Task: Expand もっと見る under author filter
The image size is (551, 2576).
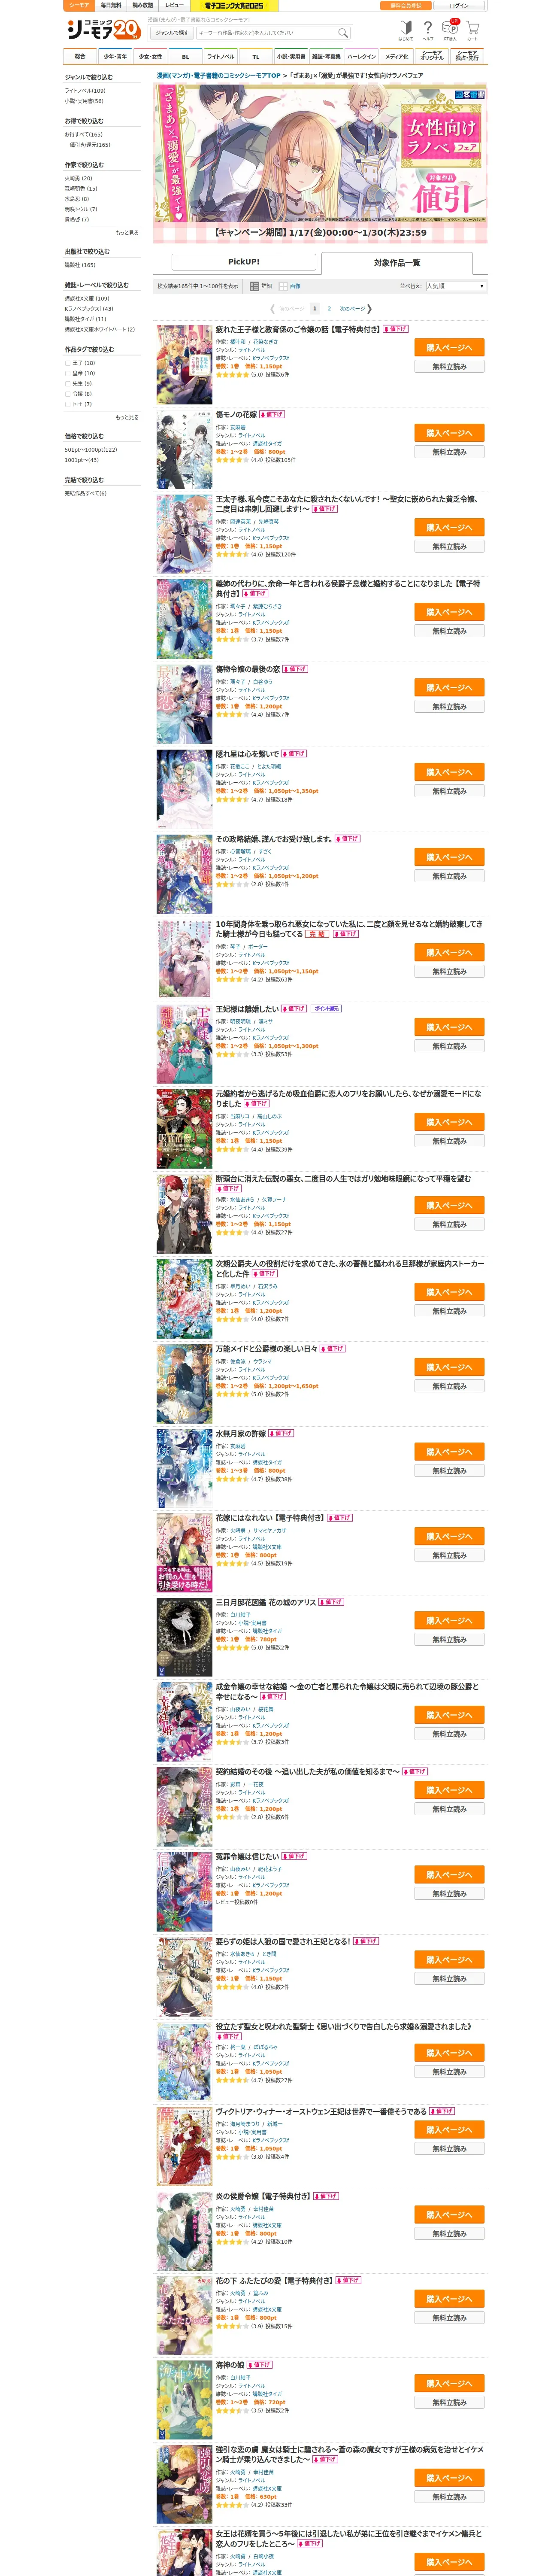Action: [x=127, y=233]
